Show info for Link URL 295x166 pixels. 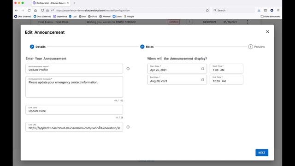coord(128,127)
